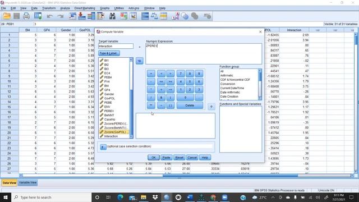Switch to the Data View tab
The width and height of the screenshot is (359, 202).
pos(10,183)
